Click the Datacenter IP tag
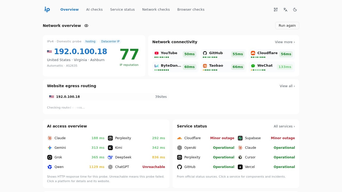This screenshot has width=342, height=192. [x=110, y=42]
